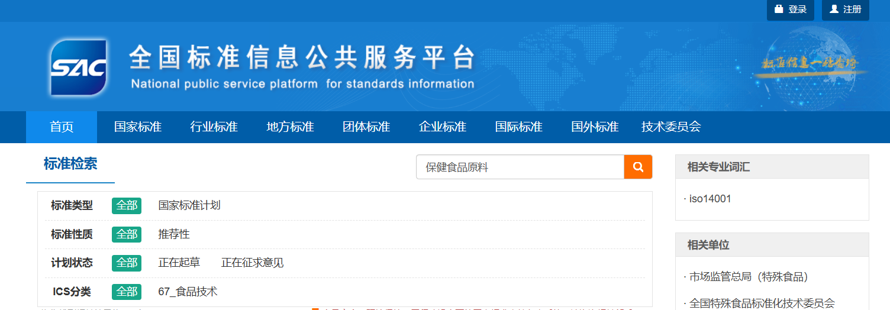Image resolution: width=890 pixels, height=310 pixels.
Task: Select 国际标准 in the navigation bar
Action: 519,127
